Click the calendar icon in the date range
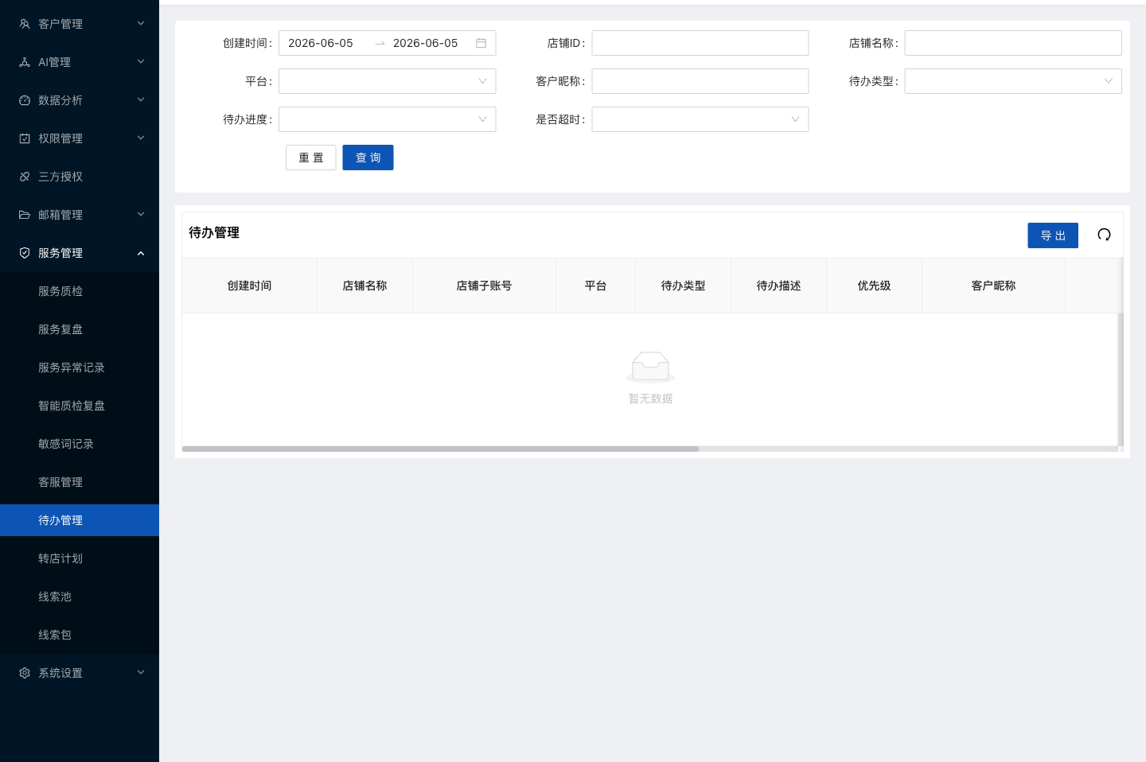This screenshot has height=762, width=1146. coord(481,43)
